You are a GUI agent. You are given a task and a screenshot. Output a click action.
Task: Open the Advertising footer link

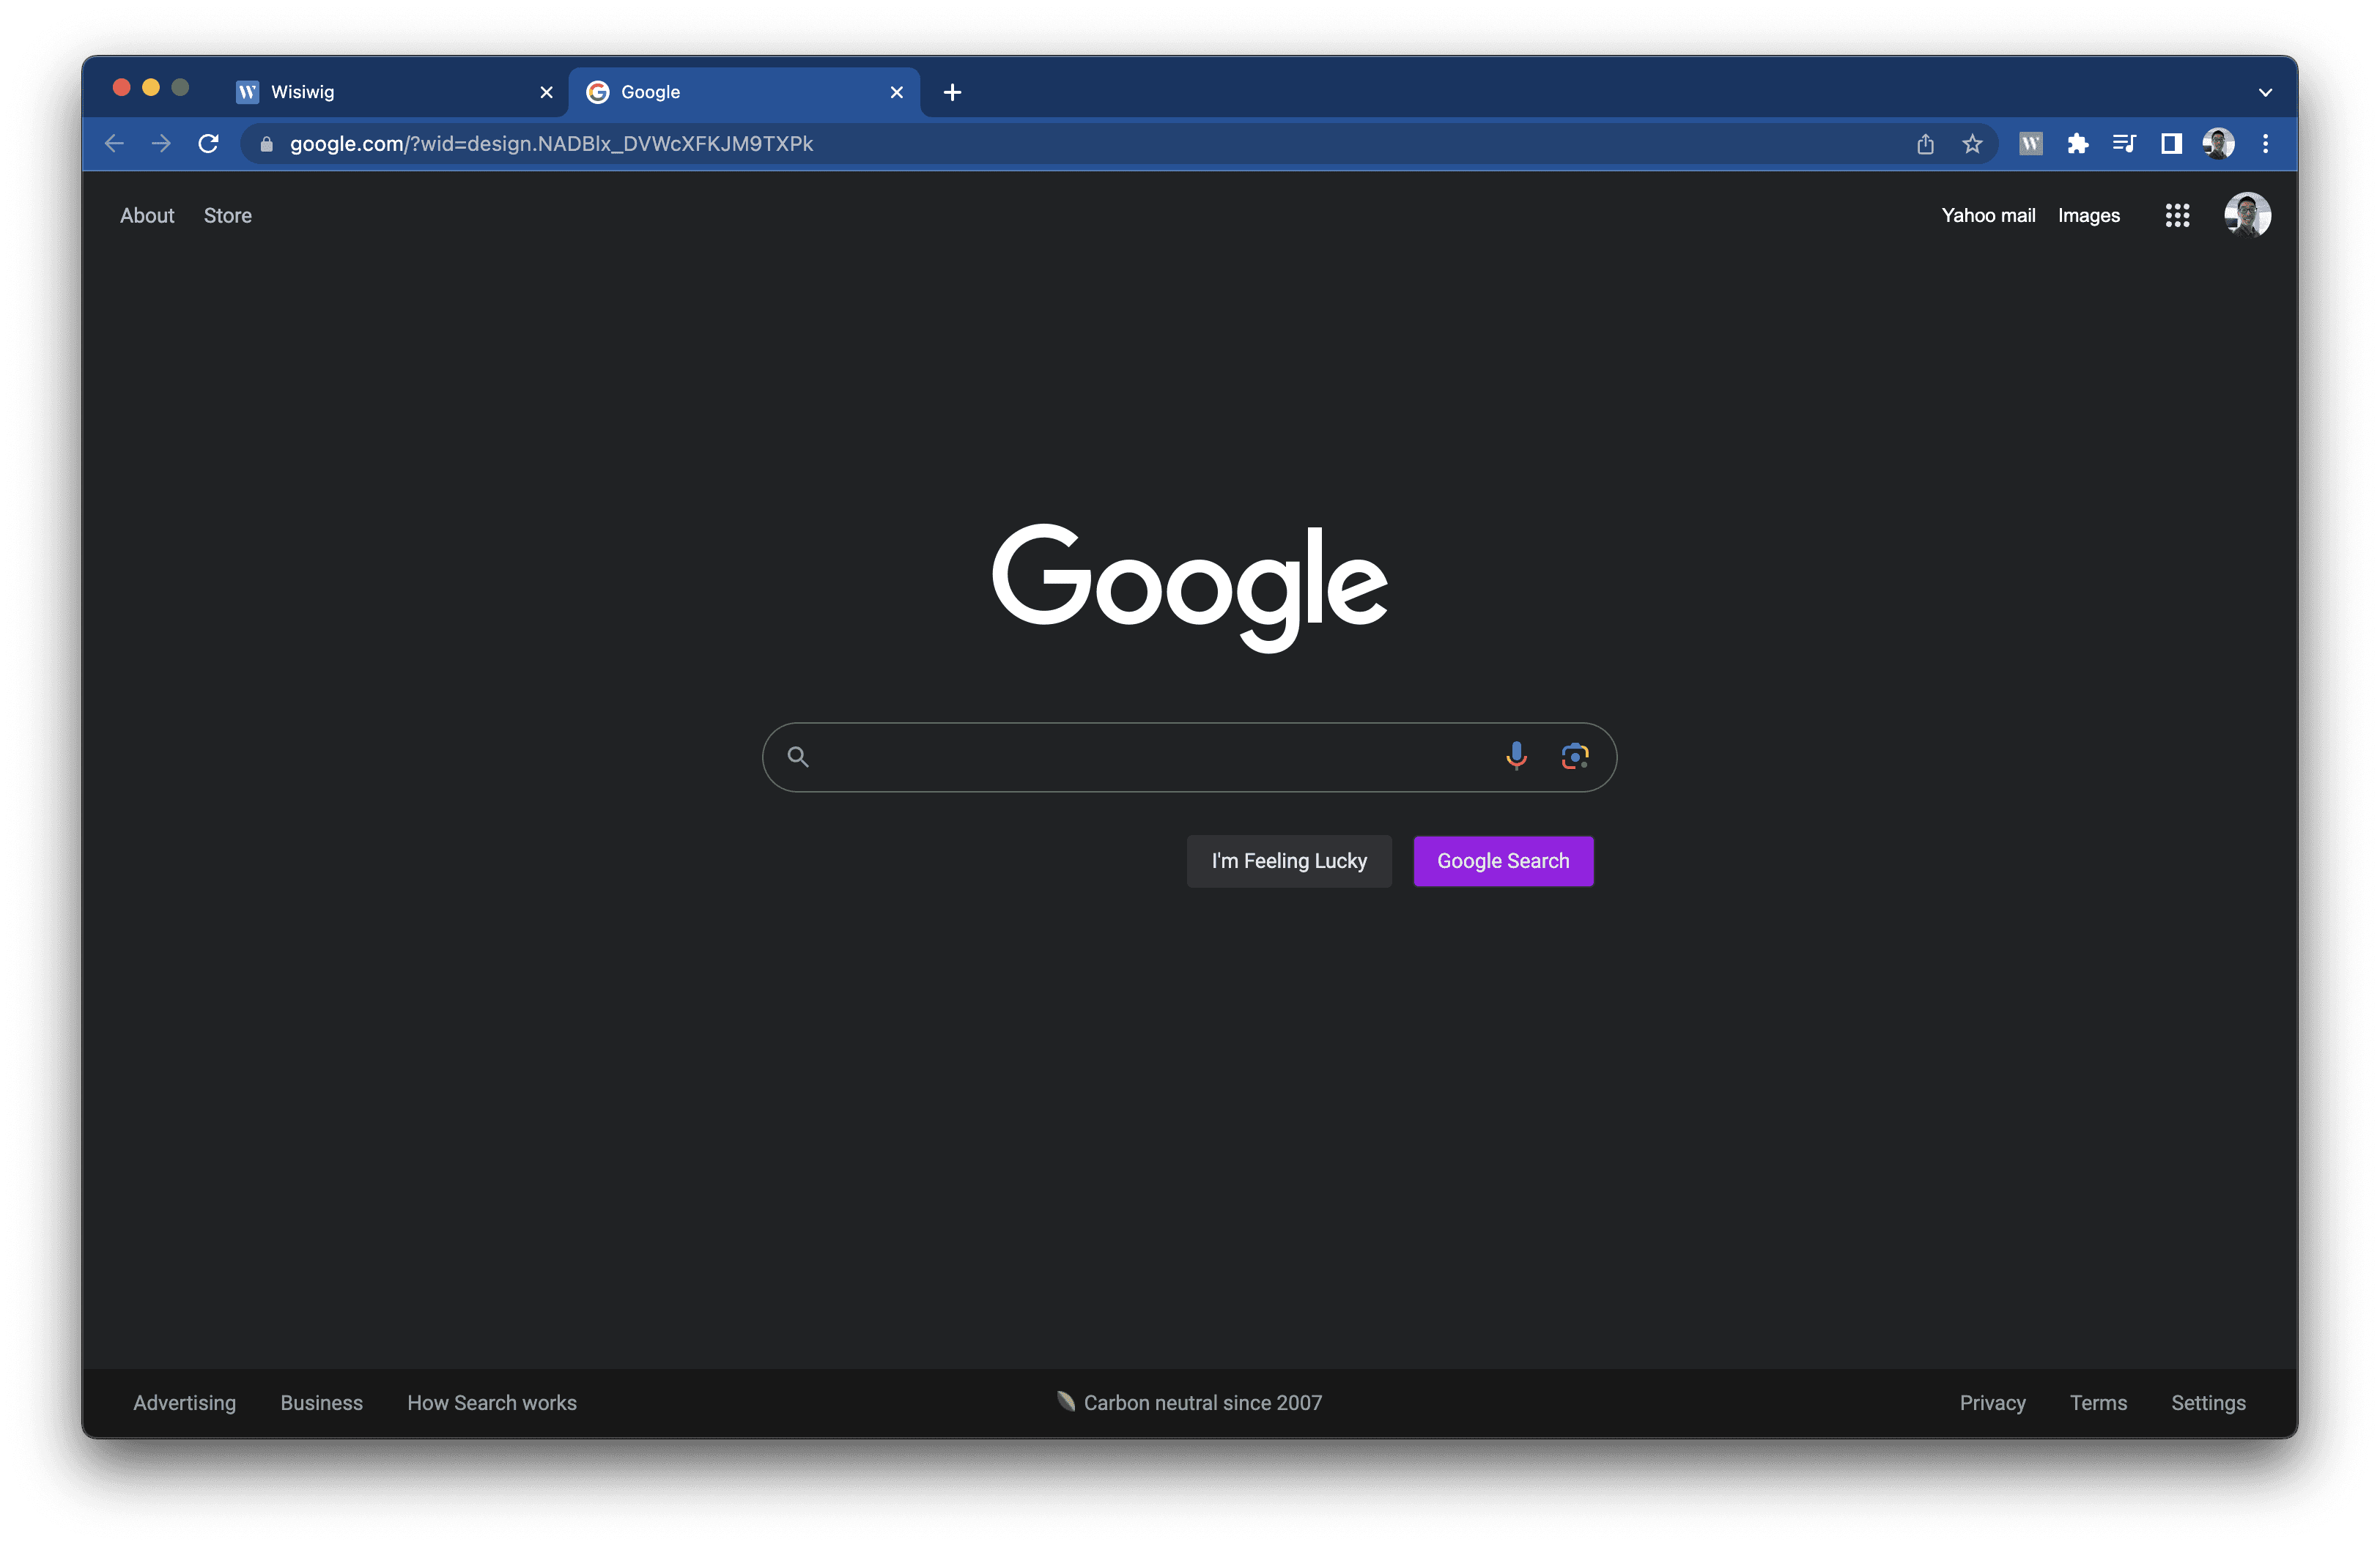[185, 1403]
